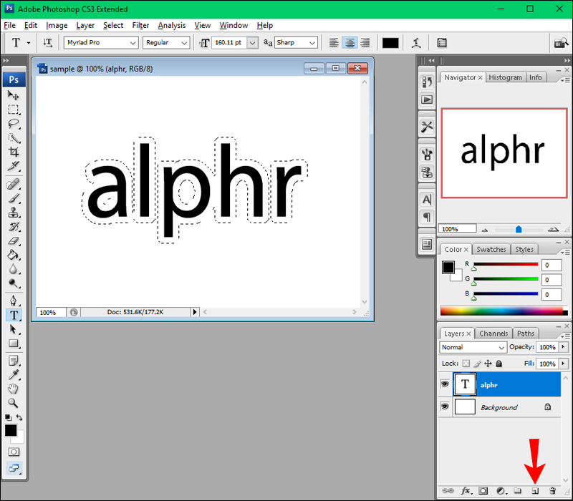Hide the alphr text layer

(445, 384)
